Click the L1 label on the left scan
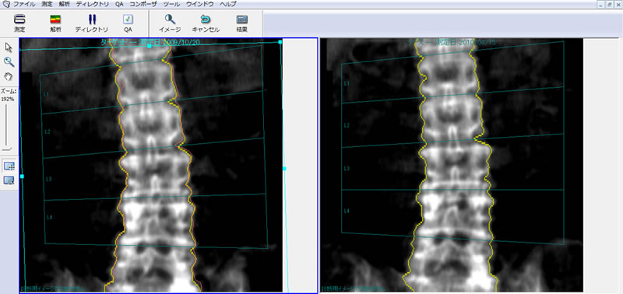 pos(46,94)
